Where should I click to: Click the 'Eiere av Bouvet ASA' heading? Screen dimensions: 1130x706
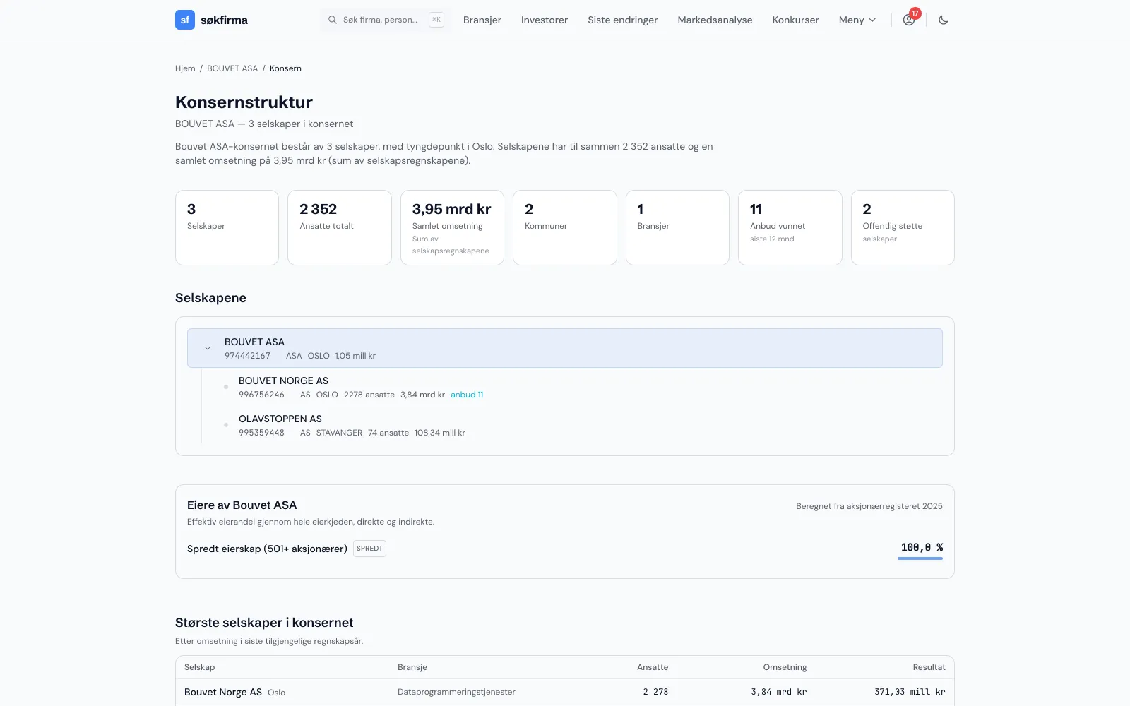242,505
